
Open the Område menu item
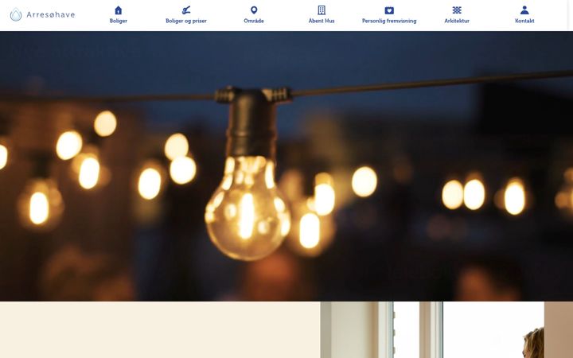point(254,21)
